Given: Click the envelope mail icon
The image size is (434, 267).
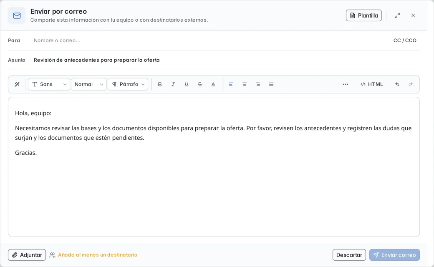Looking at the screenshot, I should (17, 15).
